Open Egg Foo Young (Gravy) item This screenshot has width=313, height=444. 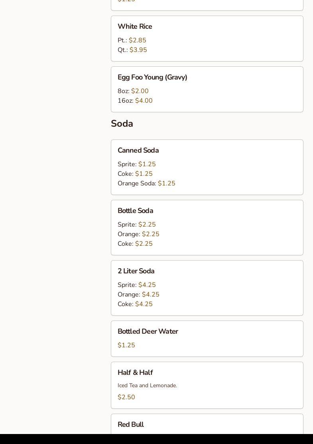(152, 78)
